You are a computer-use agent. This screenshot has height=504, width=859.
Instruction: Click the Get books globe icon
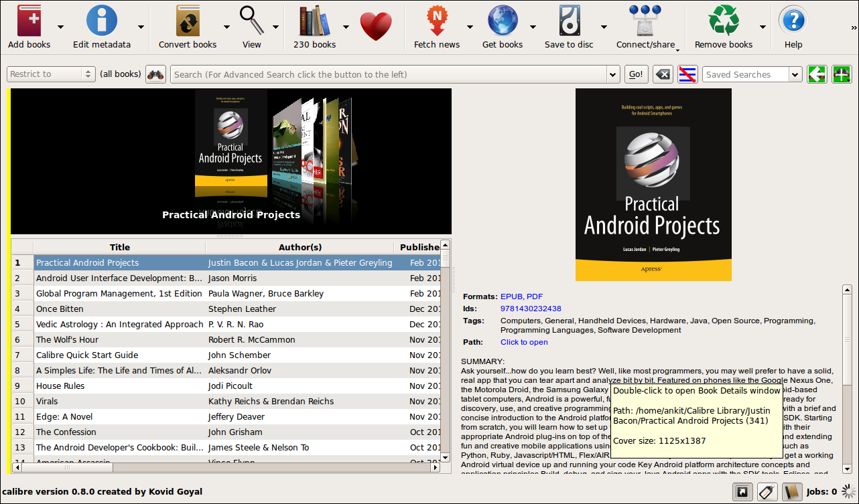(503, 21)
